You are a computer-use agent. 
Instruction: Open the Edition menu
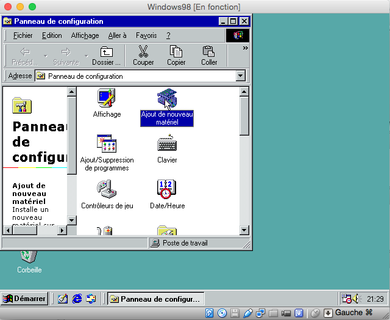(52, 35)
